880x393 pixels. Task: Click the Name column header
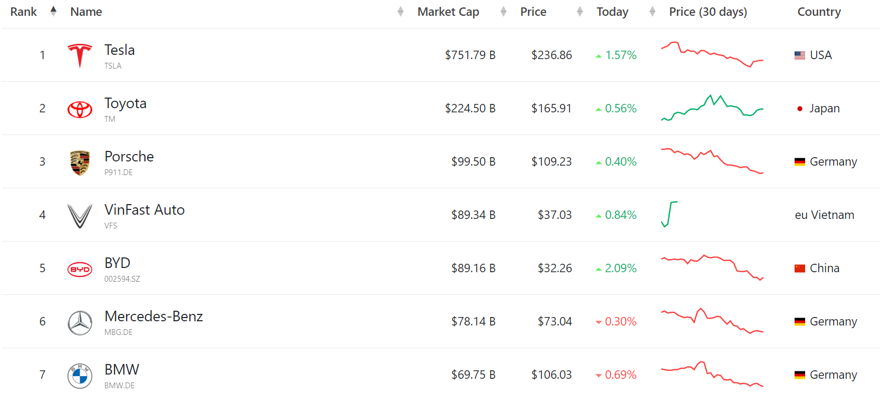coord(86,12)
